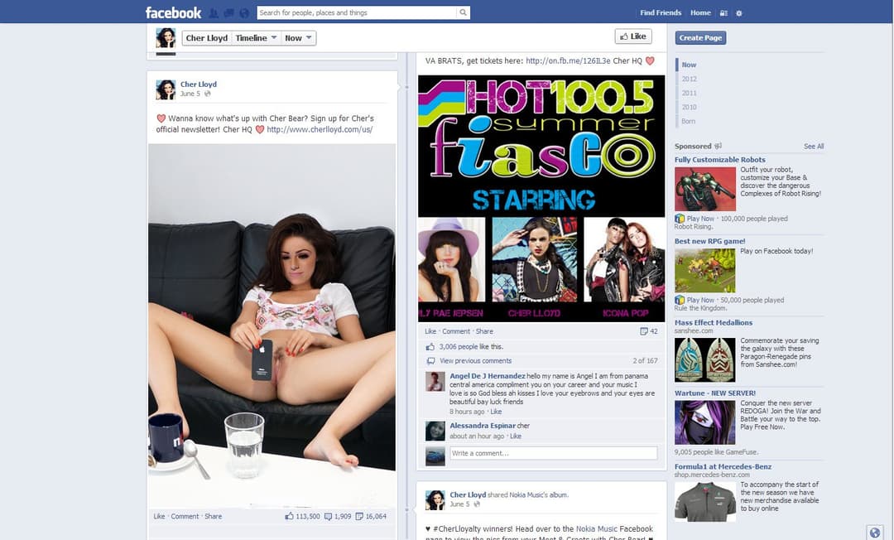Open the notifications globe icon

(x=244, y=12)
